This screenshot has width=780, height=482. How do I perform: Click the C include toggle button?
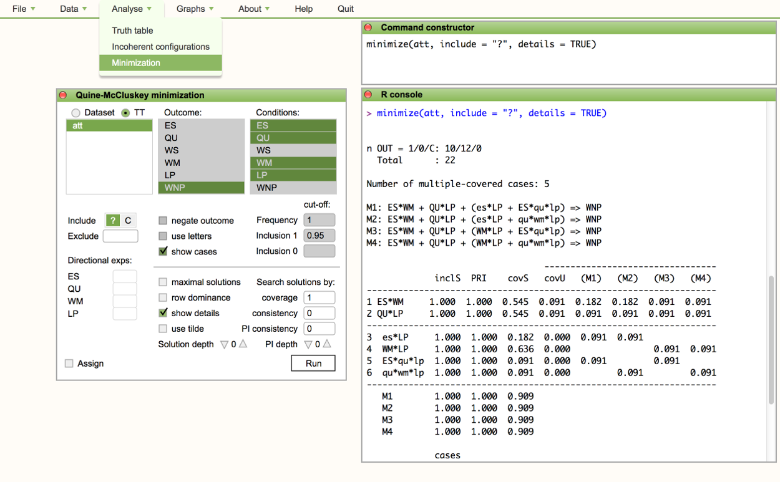(128, 221)
